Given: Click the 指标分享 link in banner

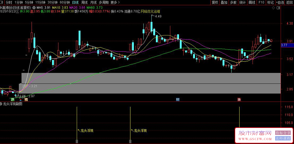Looking at the screenshot, I should point(283,133).
